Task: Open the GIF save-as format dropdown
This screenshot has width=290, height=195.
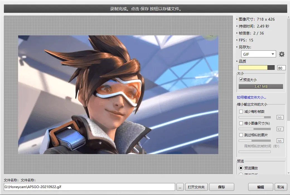Action: coord(258,54)
